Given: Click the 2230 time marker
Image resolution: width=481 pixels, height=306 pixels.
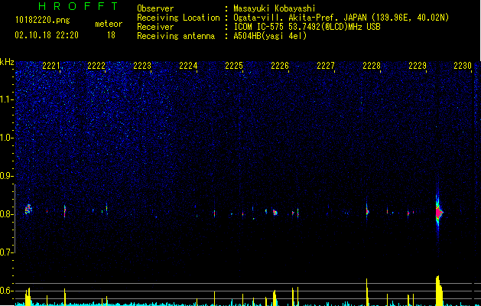Looking at the screenshot, I should [463, 66].
